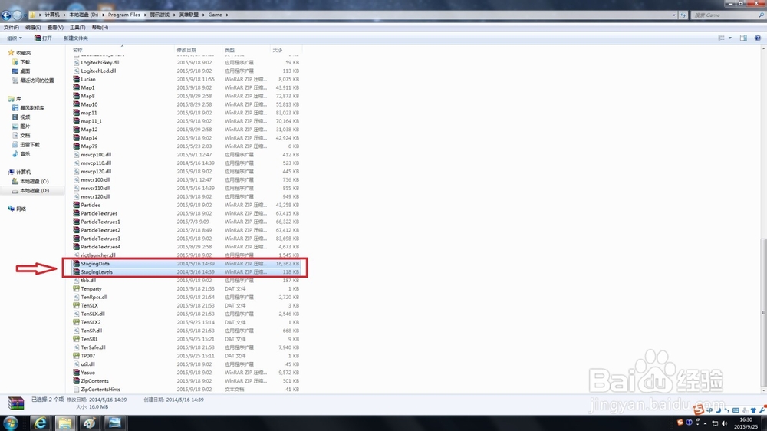
Task: Sort by the 名称 column header
Action: click(x=122, y=50)
